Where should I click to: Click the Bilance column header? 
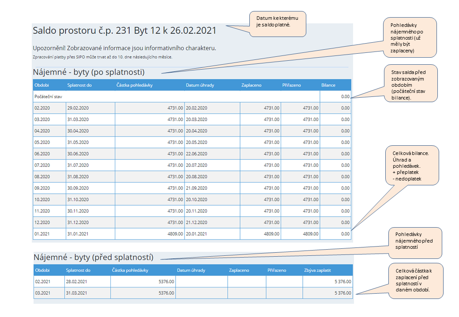(328, 85)
